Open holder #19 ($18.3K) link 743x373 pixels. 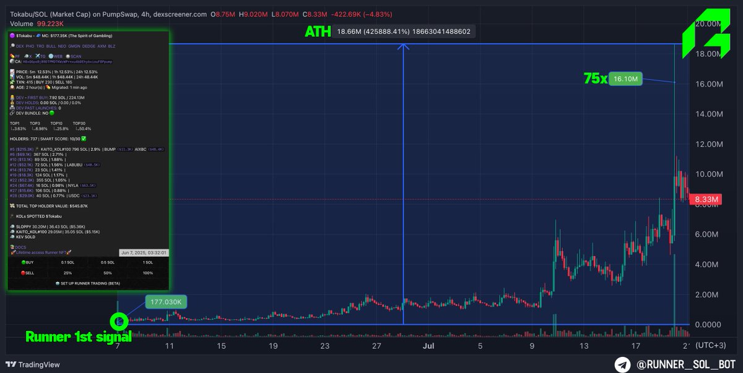point(21,175)
